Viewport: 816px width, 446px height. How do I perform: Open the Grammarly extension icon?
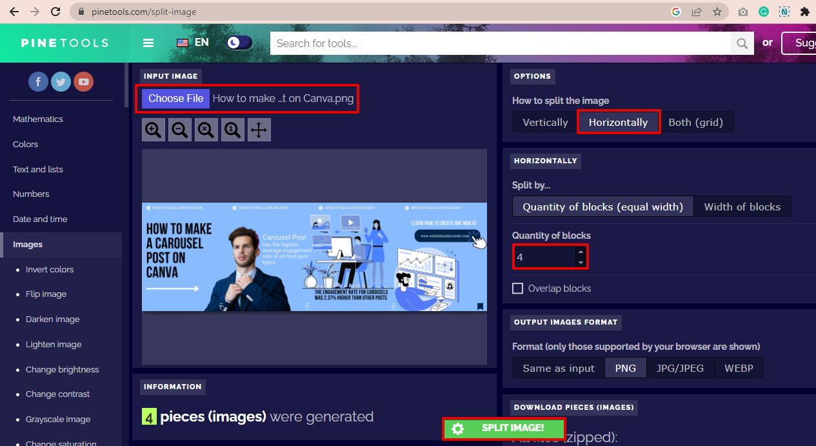764,12
